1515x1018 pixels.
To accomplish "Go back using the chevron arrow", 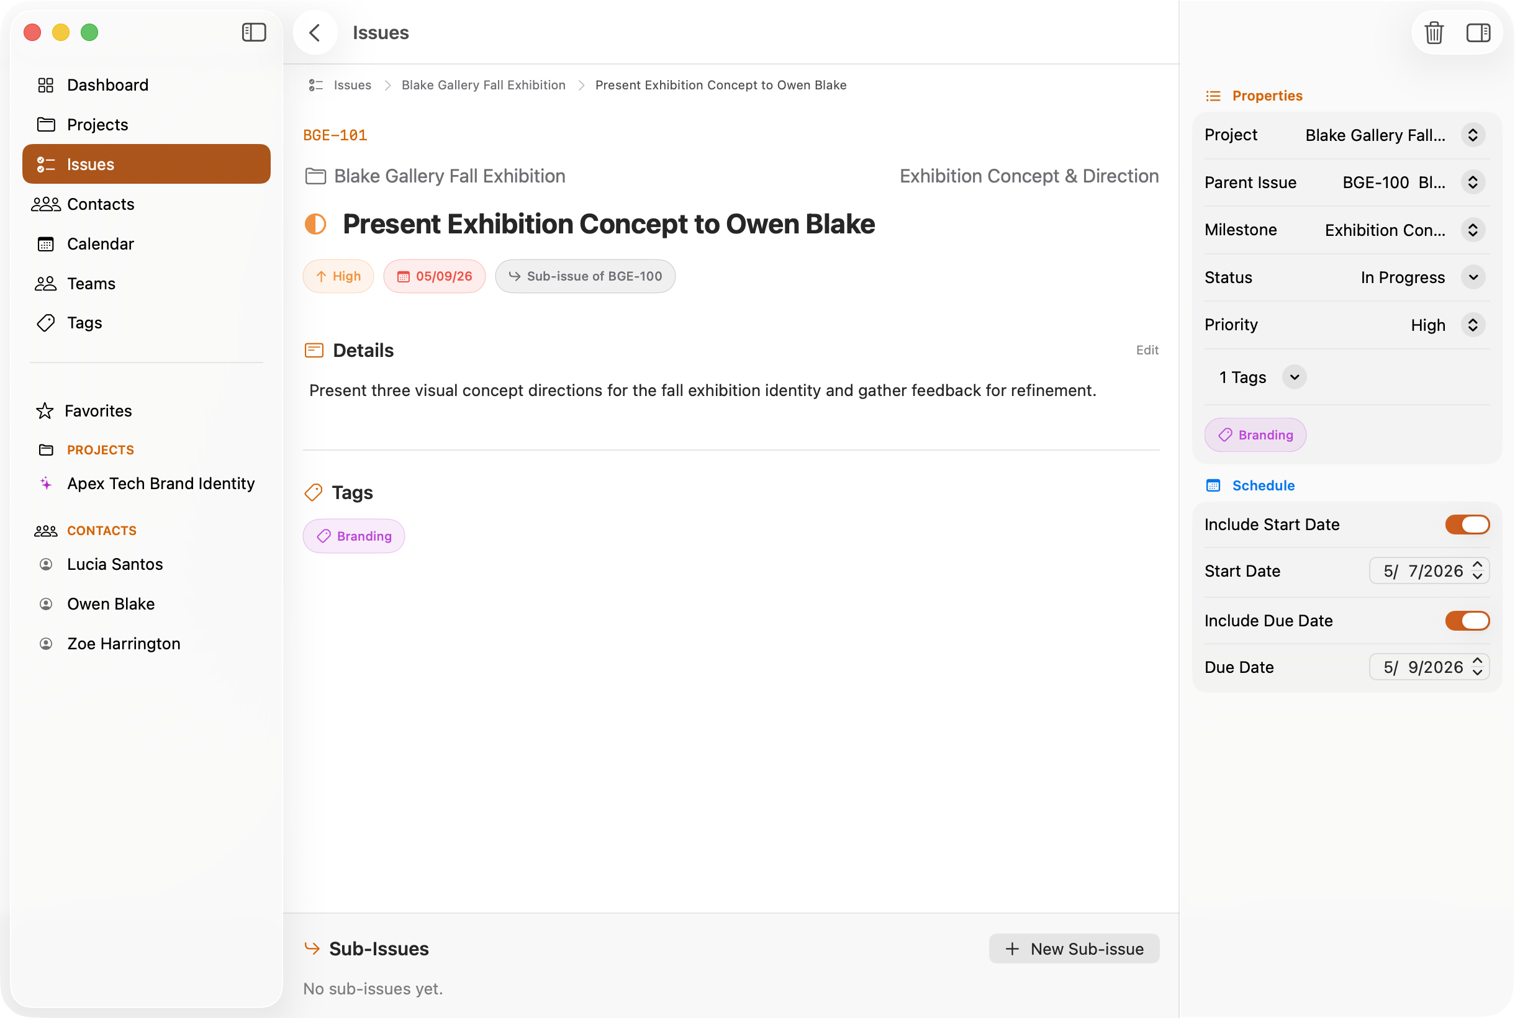I will tap(315, 32).
